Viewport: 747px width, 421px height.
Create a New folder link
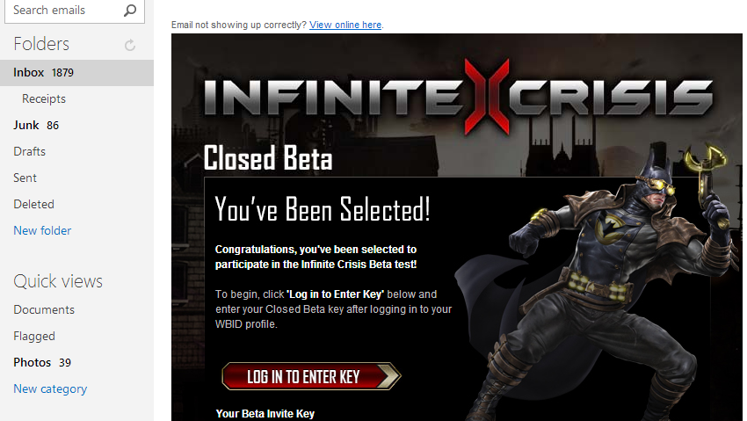(x=42, y=230)
